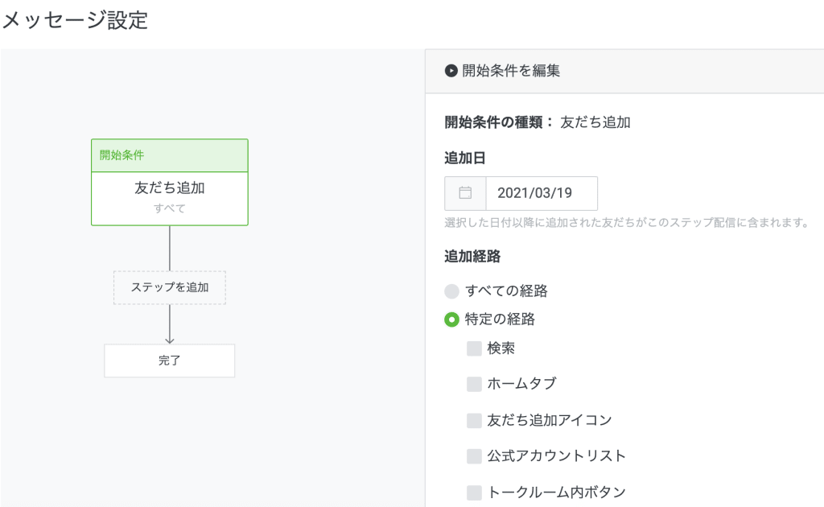Screen dimensions: 824x507
Task: Select the すべての経路 radio button
Action: tap(451, 291)
